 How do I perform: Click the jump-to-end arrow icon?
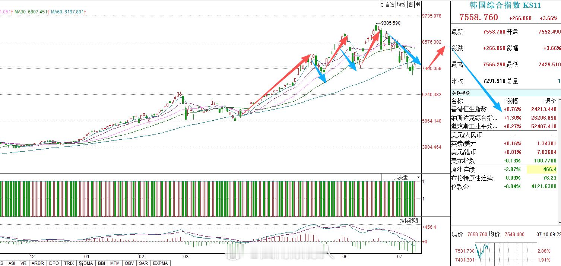418,4
